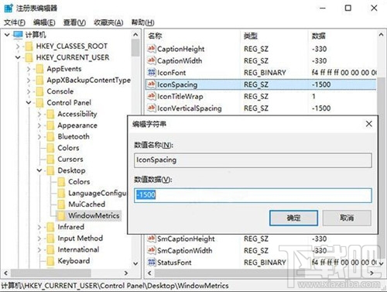This screenshot has width=387, height=292.
Task: Click the 数值数据 input field
Action: click(x=253, y=195)
